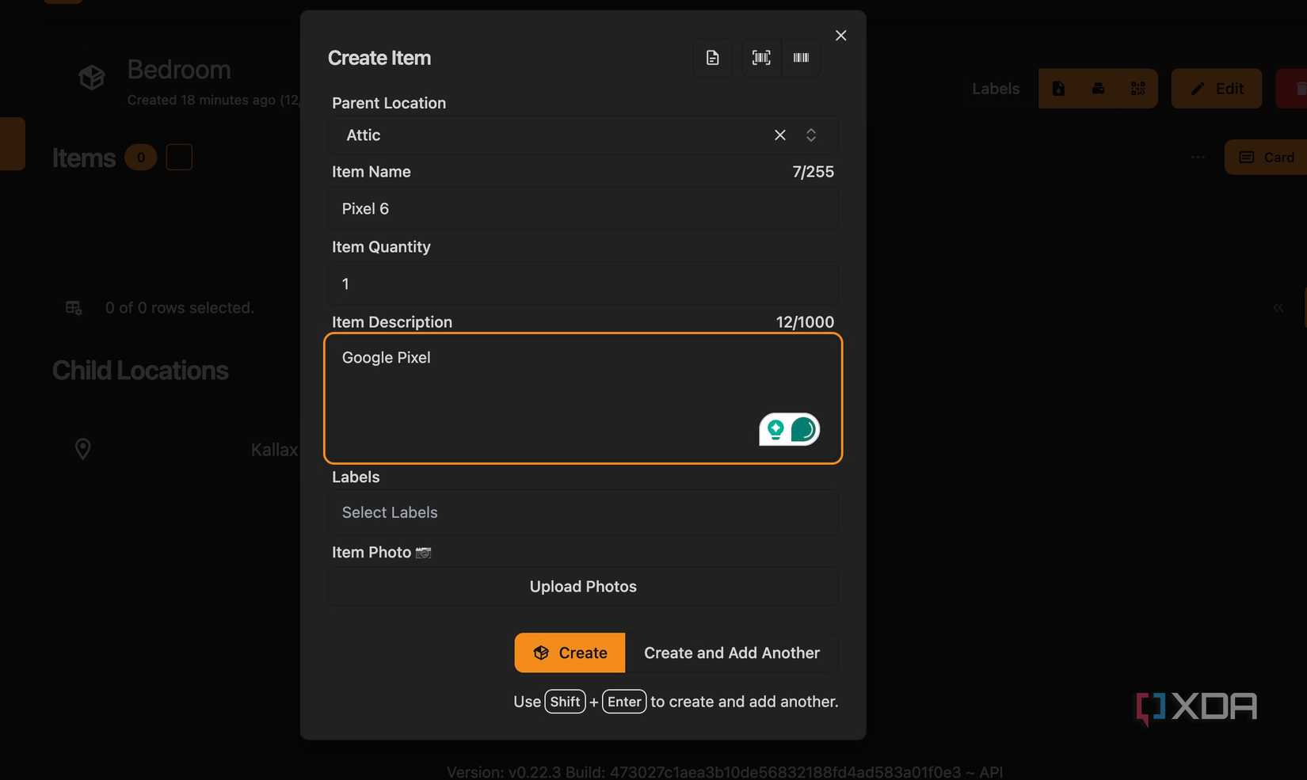Click the printer icon next to Labels

1098,89
